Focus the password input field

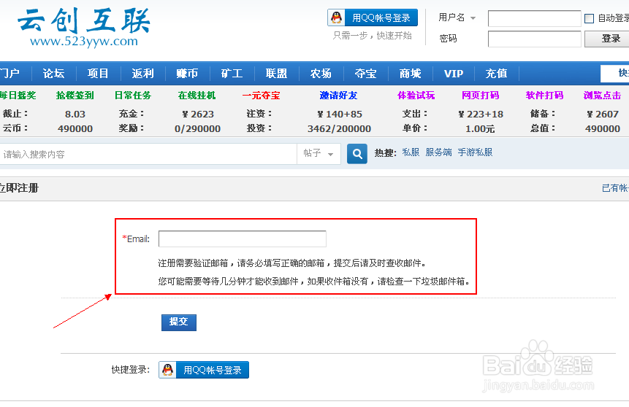click(x=534, y=39)
